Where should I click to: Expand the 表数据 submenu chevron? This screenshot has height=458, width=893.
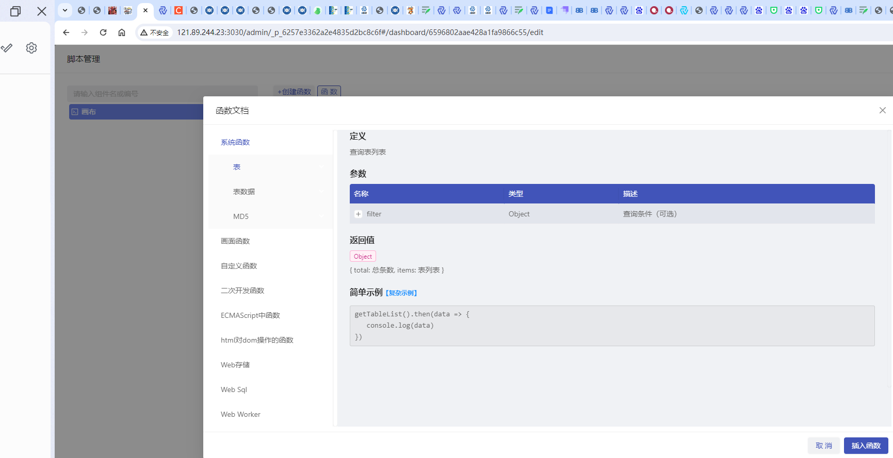(x=321, y=192)
